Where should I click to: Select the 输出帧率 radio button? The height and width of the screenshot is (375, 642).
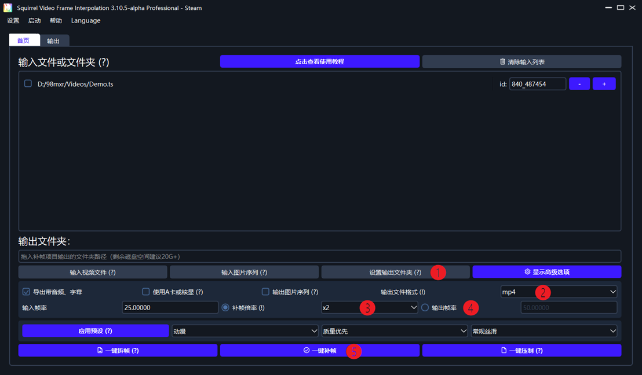point(425,307)
